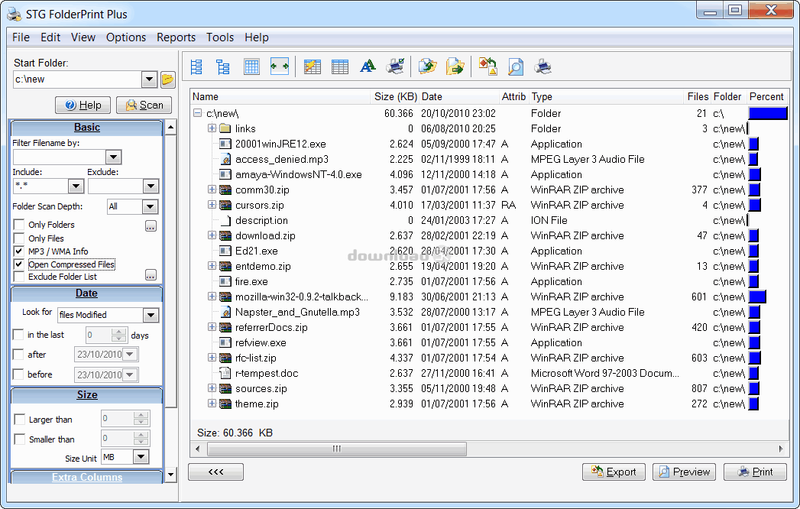Click the printer with checkmark setup icon
Screen dimensions: 800x509
pyautogui.click(x=395, y=66)
